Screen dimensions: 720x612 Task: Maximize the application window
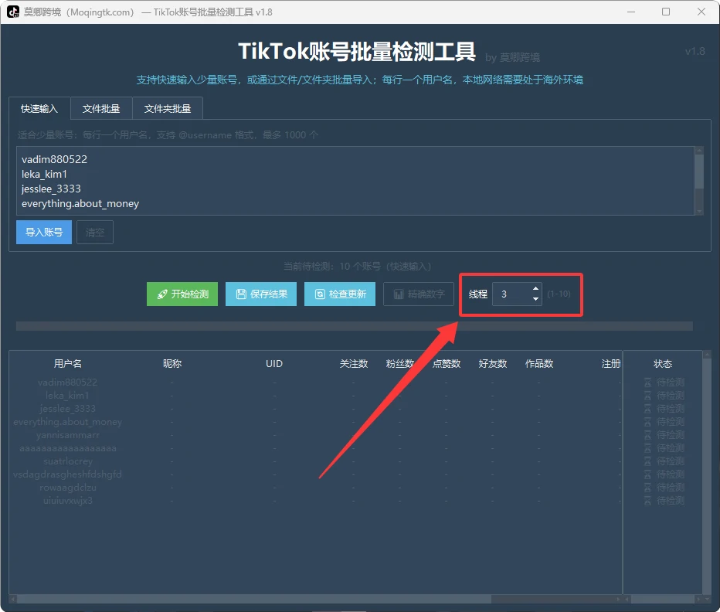[666, 12]
